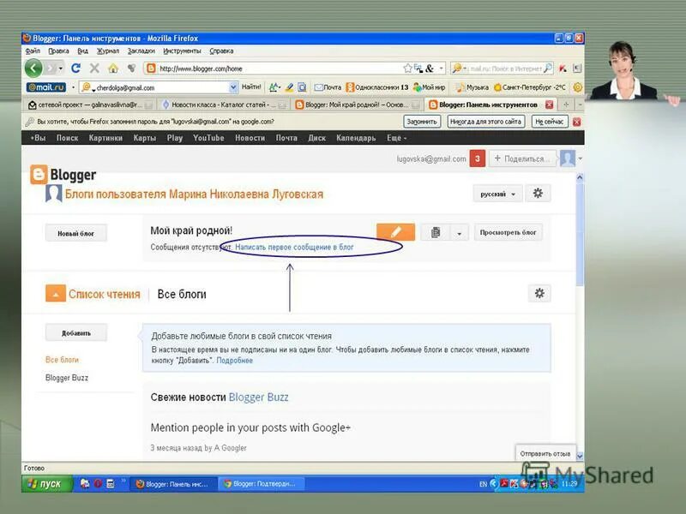Viewport: 686px width, 514px height.
Task: Click the stop loading X icon
Action: click(x=94, y=69)
